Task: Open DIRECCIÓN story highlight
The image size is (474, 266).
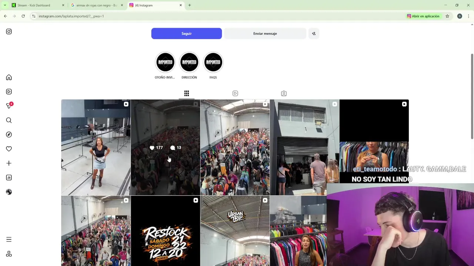Action: [189, 66]
